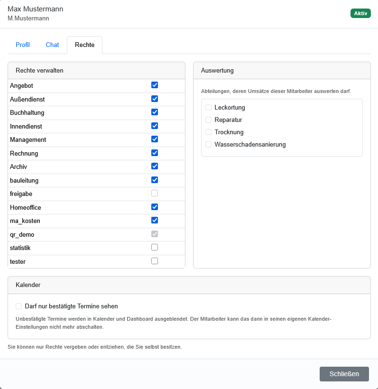Remove the Management right checkbox
Image resolution: width=378 pixels, height=389 pixels.
[x=155, y=139]
